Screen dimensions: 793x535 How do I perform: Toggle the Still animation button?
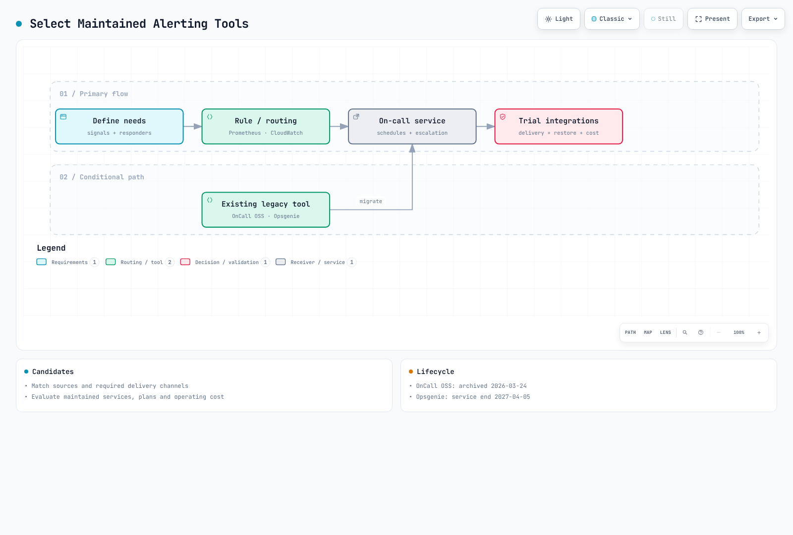pyautogui.click(x=663, y=19)
